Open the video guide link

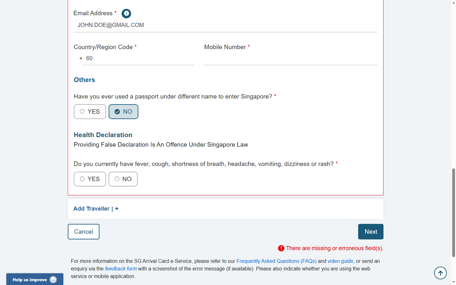[x=340, y=261]
